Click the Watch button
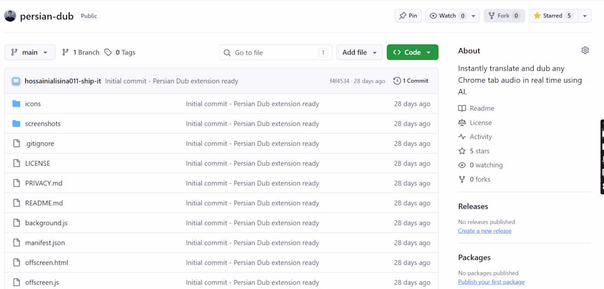 (448, 16)
